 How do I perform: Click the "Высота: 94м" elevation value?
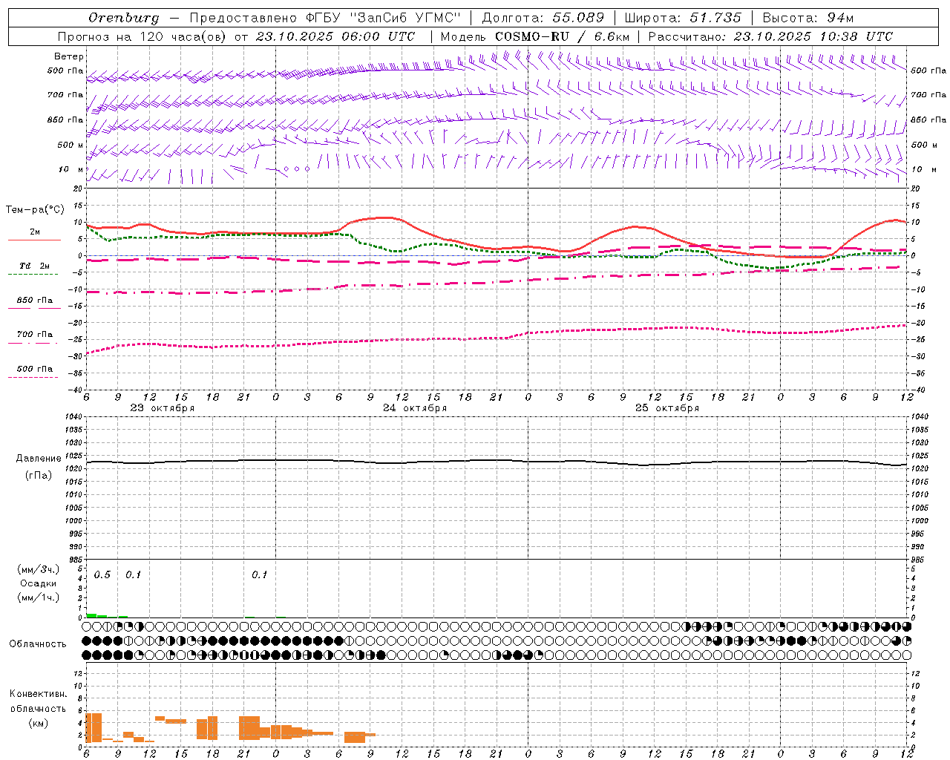808,18
